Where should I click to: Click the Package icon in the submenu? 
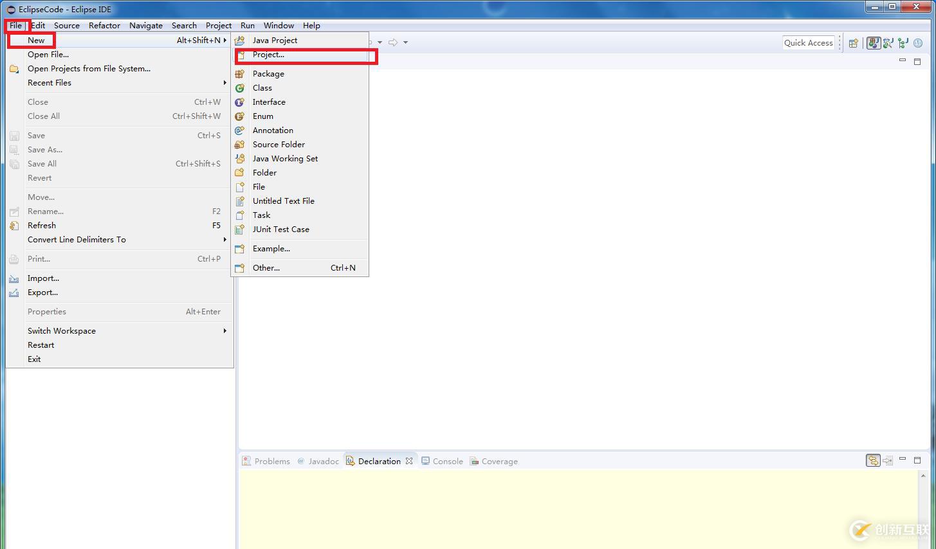pos(240,74)
